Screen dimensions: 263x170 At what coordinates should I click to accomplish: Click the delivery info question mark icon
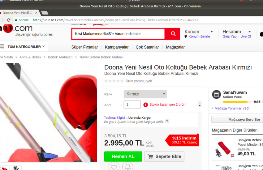(167, 121)
